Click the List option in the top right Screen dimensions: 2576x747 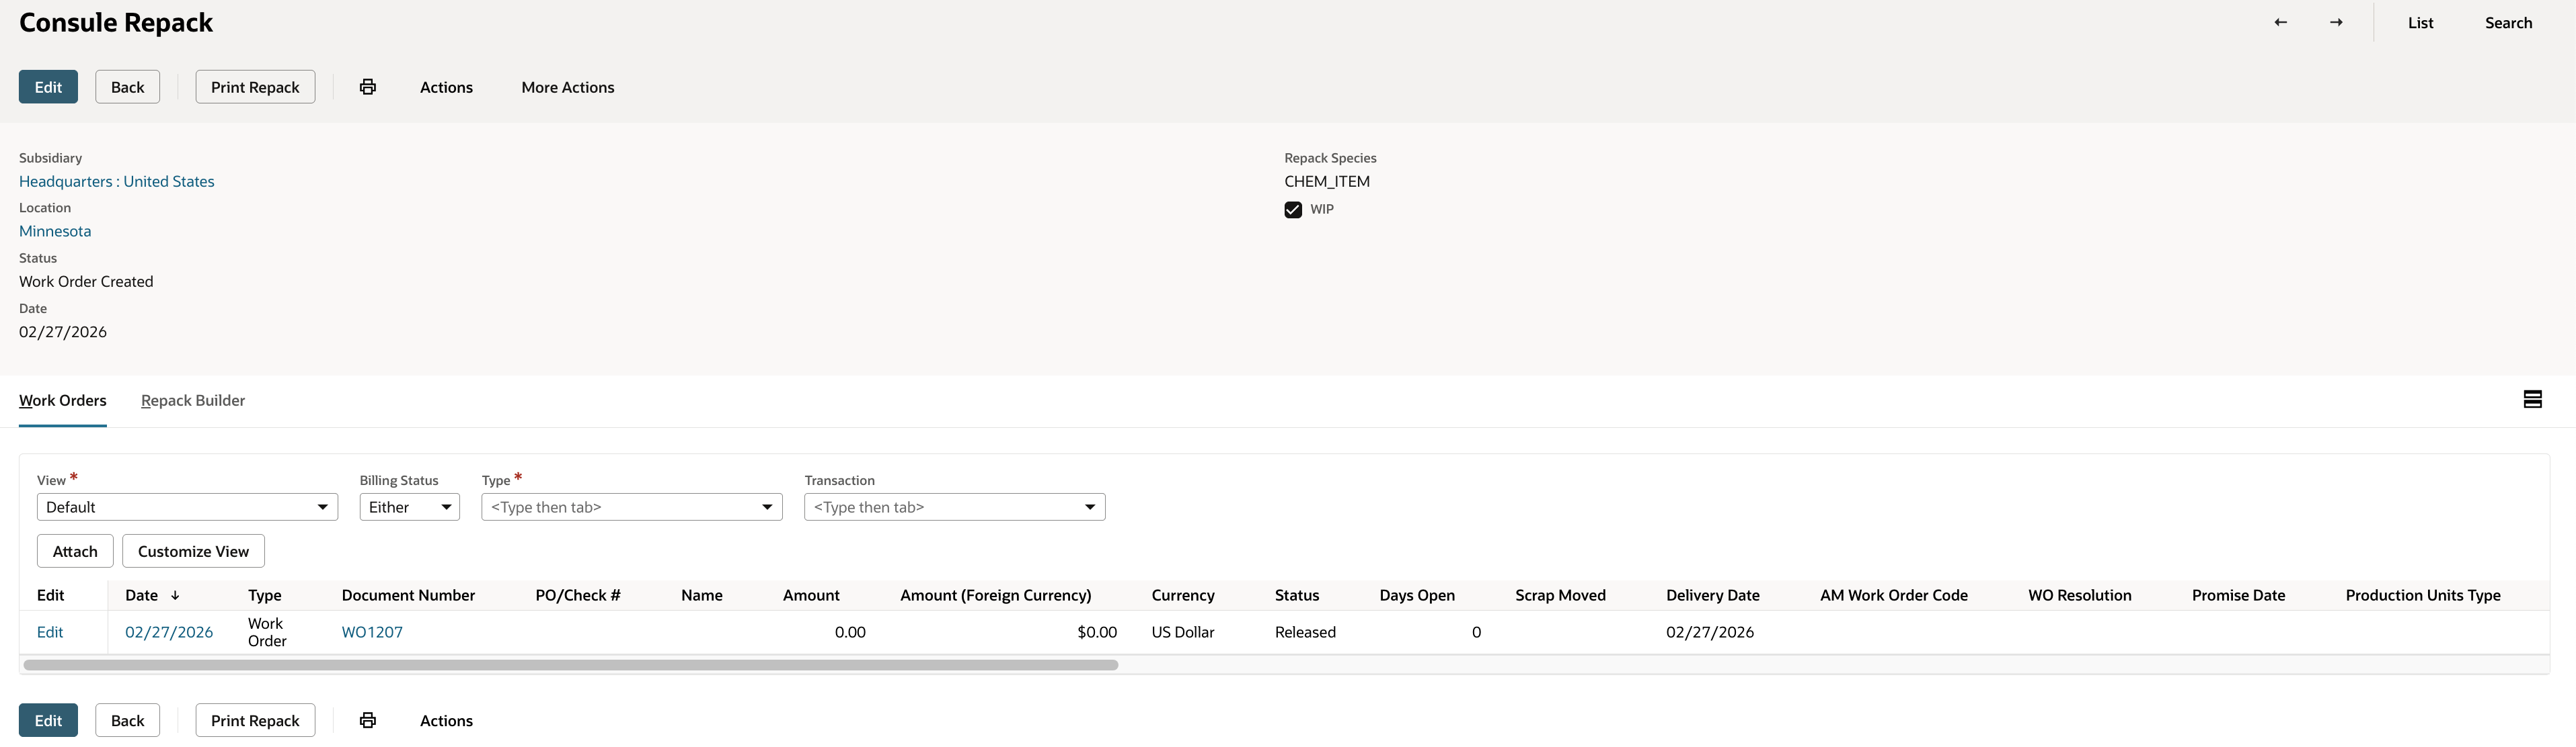coord(2421,22)
